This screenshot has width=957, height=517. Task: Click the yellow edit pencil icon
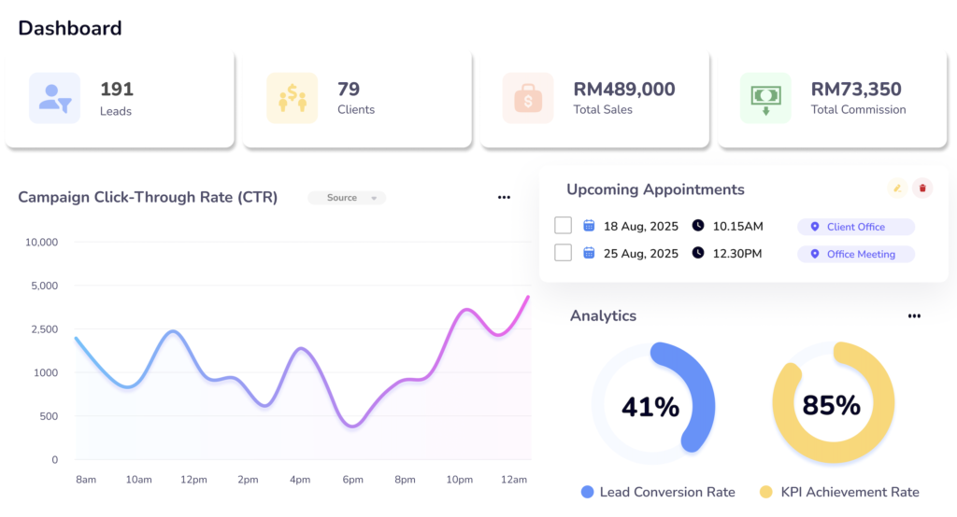897,189
